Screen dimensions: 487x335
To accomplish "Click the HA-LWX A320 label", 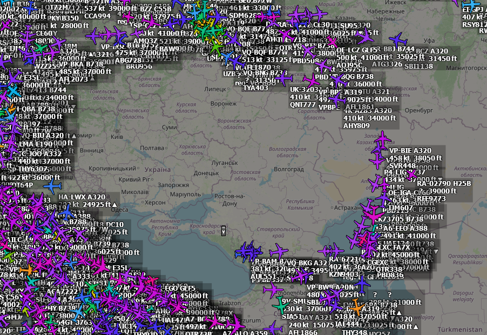I will pyautogui.click(x=82, y=197).
